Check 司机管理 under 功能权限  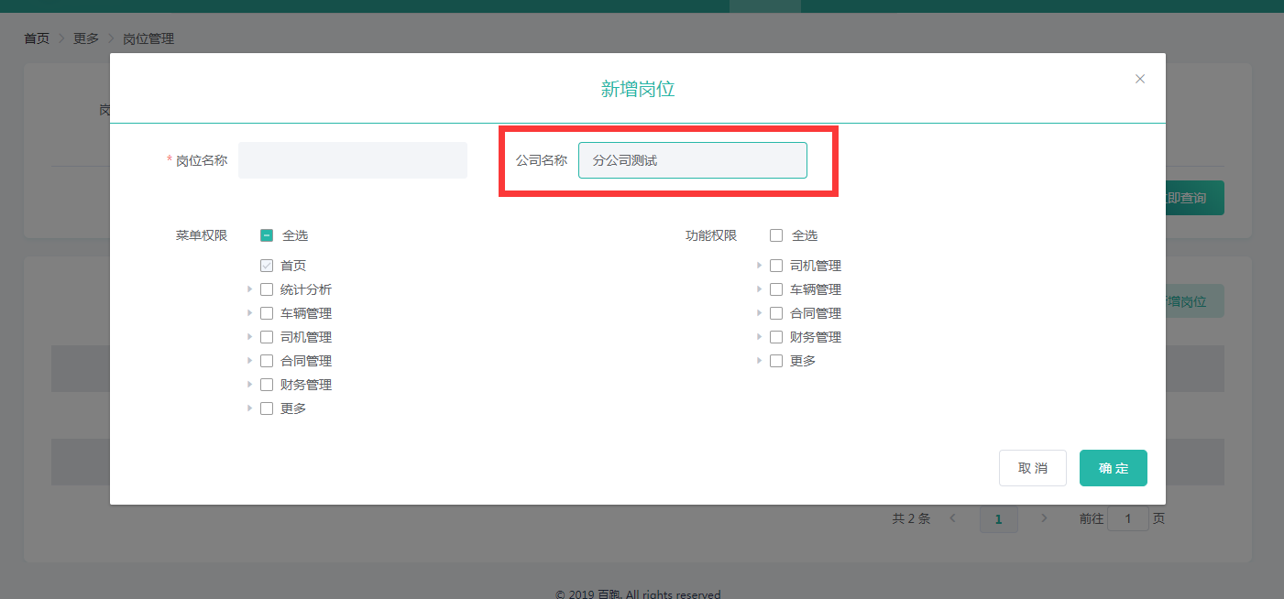pos(776,266)
